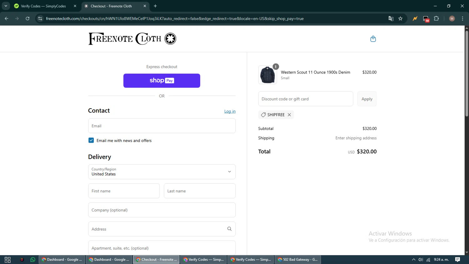The image size is (469, 264).
Task: Close the Checkout Freenote Cloth tab
Action: (145, 6)
